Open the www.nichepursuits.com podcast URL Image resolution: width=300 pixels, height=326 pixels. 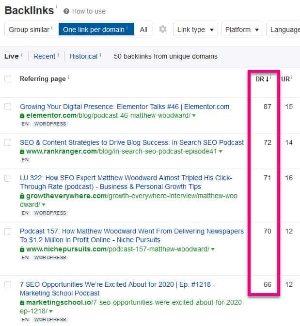[x=118, y=249]
